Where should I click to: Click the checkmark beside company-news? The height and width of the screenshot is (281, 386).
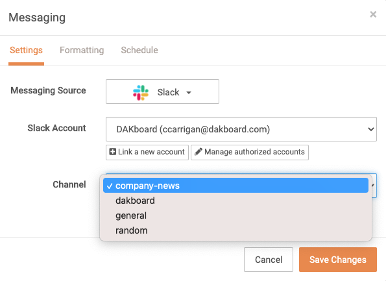tap(110, 186)
